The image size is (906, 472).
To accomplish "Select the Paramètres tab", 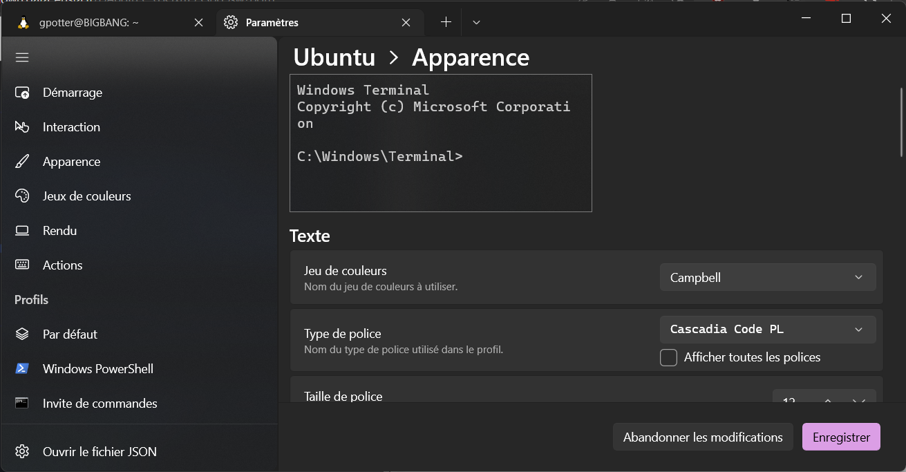I will pos(319,22).
